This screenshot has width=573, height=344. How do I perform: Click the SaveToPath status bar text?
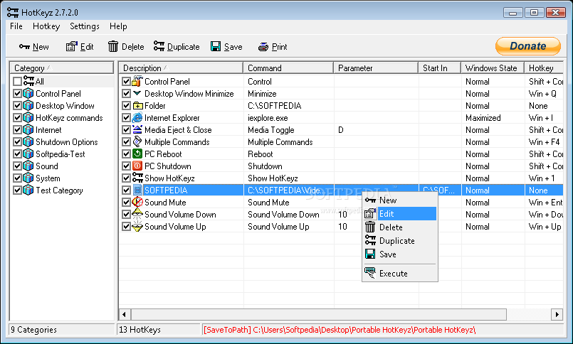pos(340,330)
